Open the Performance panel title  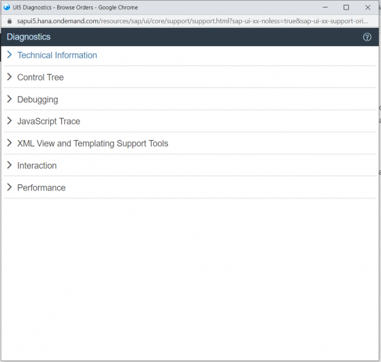click(x=42, y=188)
